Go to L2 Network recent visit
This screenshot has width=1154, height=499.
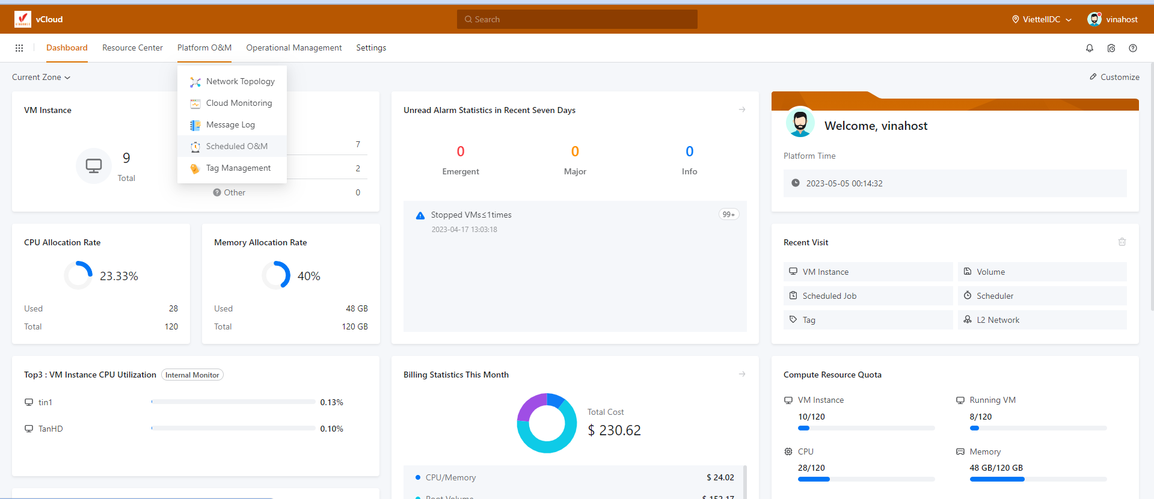point(997,320)
